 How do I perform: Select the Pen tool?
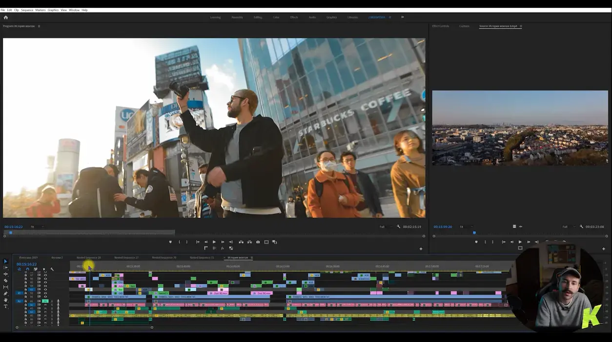[x=6, y=293]
